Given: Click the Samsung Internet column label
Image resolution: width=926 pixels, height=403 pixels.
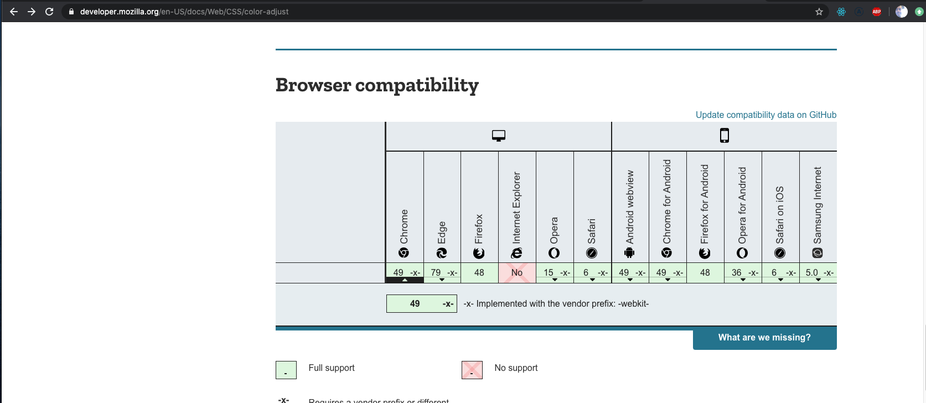Looking at the screenshot, I should coord(818,205).
